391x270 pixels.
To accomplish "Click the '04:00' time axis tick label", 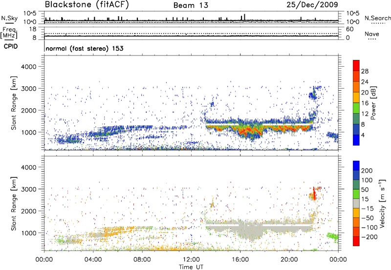I will point(93,260).
